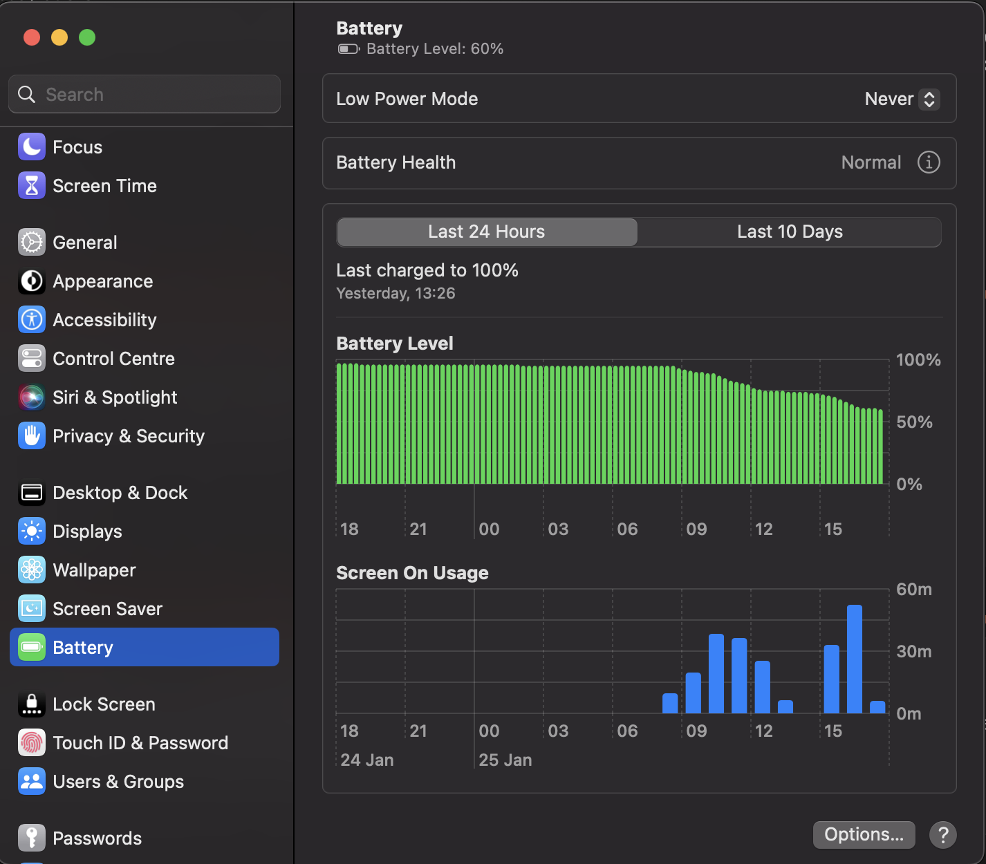Close the System Settings window

32,37
